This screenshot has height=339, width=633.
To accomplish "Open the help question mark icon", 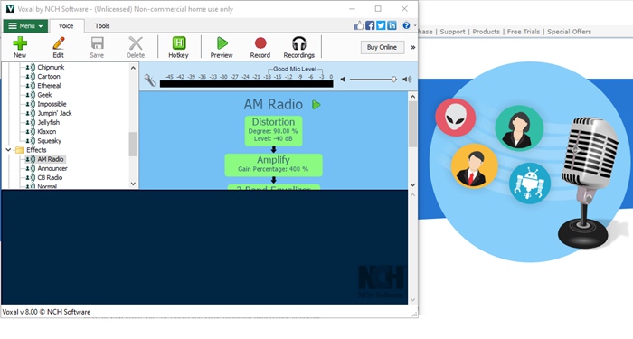I will pos(406,25).
